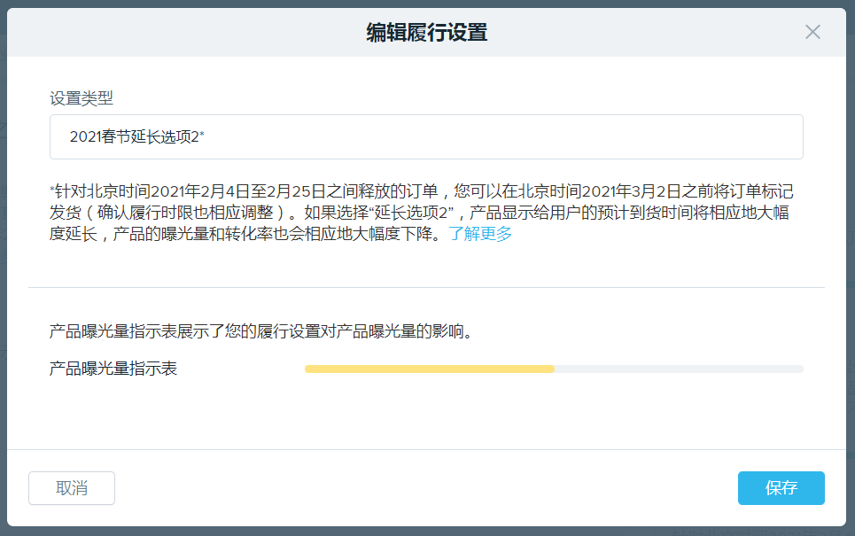Click the X icon at top right
The height and width of the screenshot is (536, 855).
tap(812, 32)
